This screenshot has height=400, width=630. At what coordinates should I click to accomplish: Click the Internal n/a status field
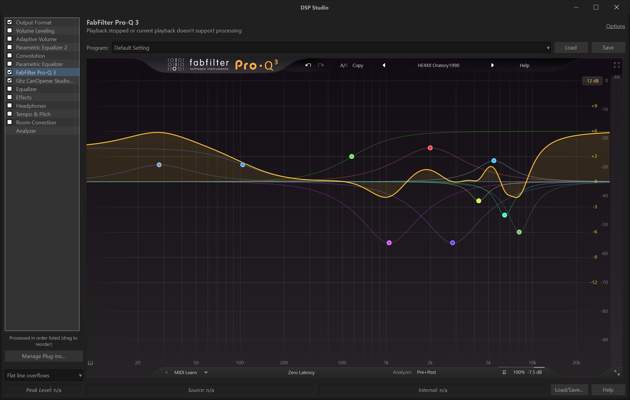coord(433,390)
